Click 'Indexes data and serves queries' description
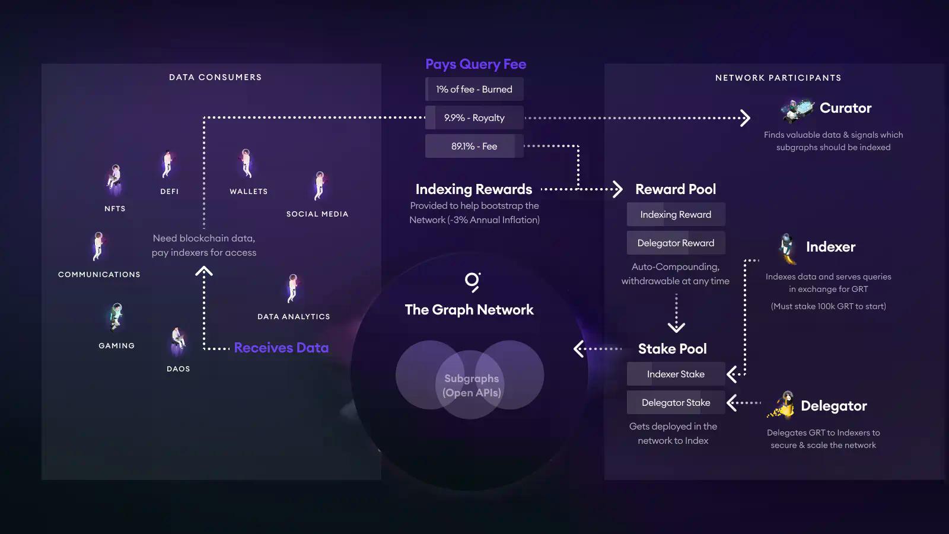Viewport: 949px width, 534px height. point(829,283)
